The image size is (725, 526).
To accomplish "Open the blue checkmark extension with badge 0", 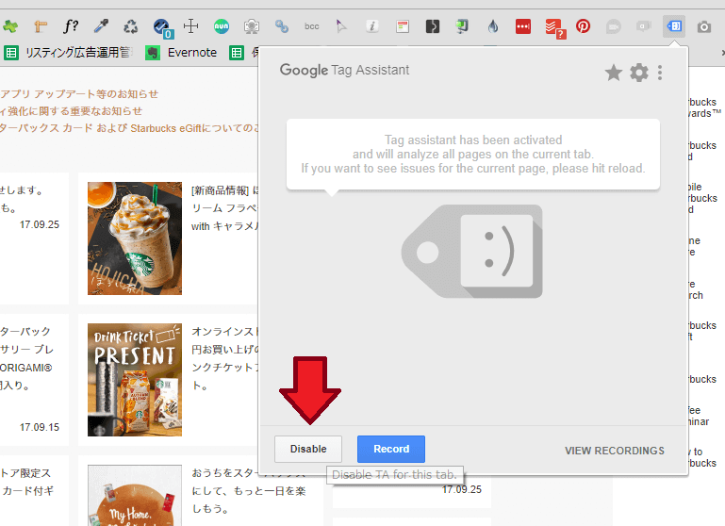I will [162, 27].
